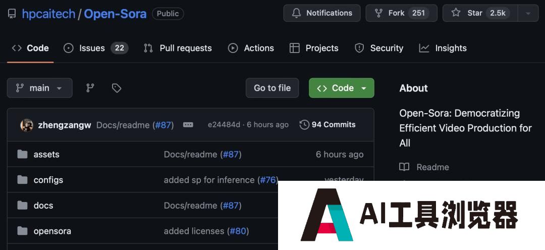
Task: Click the About heading
Action: pos(414,88)
